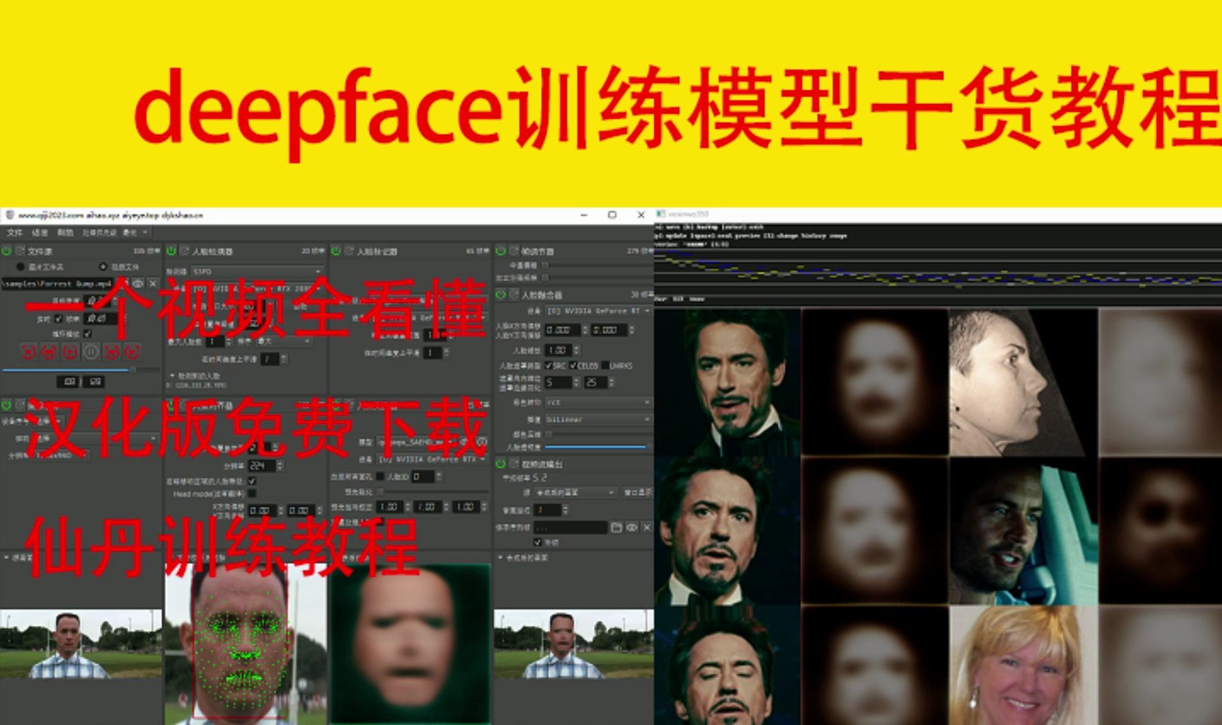The image size is (1222, 725).
Task: Toggle the 文件源 module power icon
Action: [x=7, y=250]
